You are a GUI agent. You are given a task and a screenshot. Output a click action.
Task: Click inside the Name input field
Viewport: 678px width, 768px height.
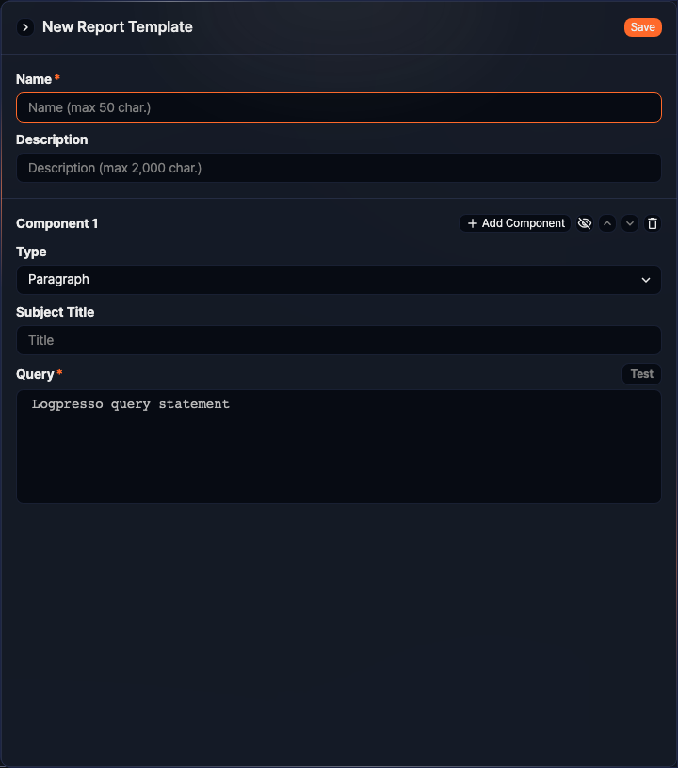(x=339, y=107)
